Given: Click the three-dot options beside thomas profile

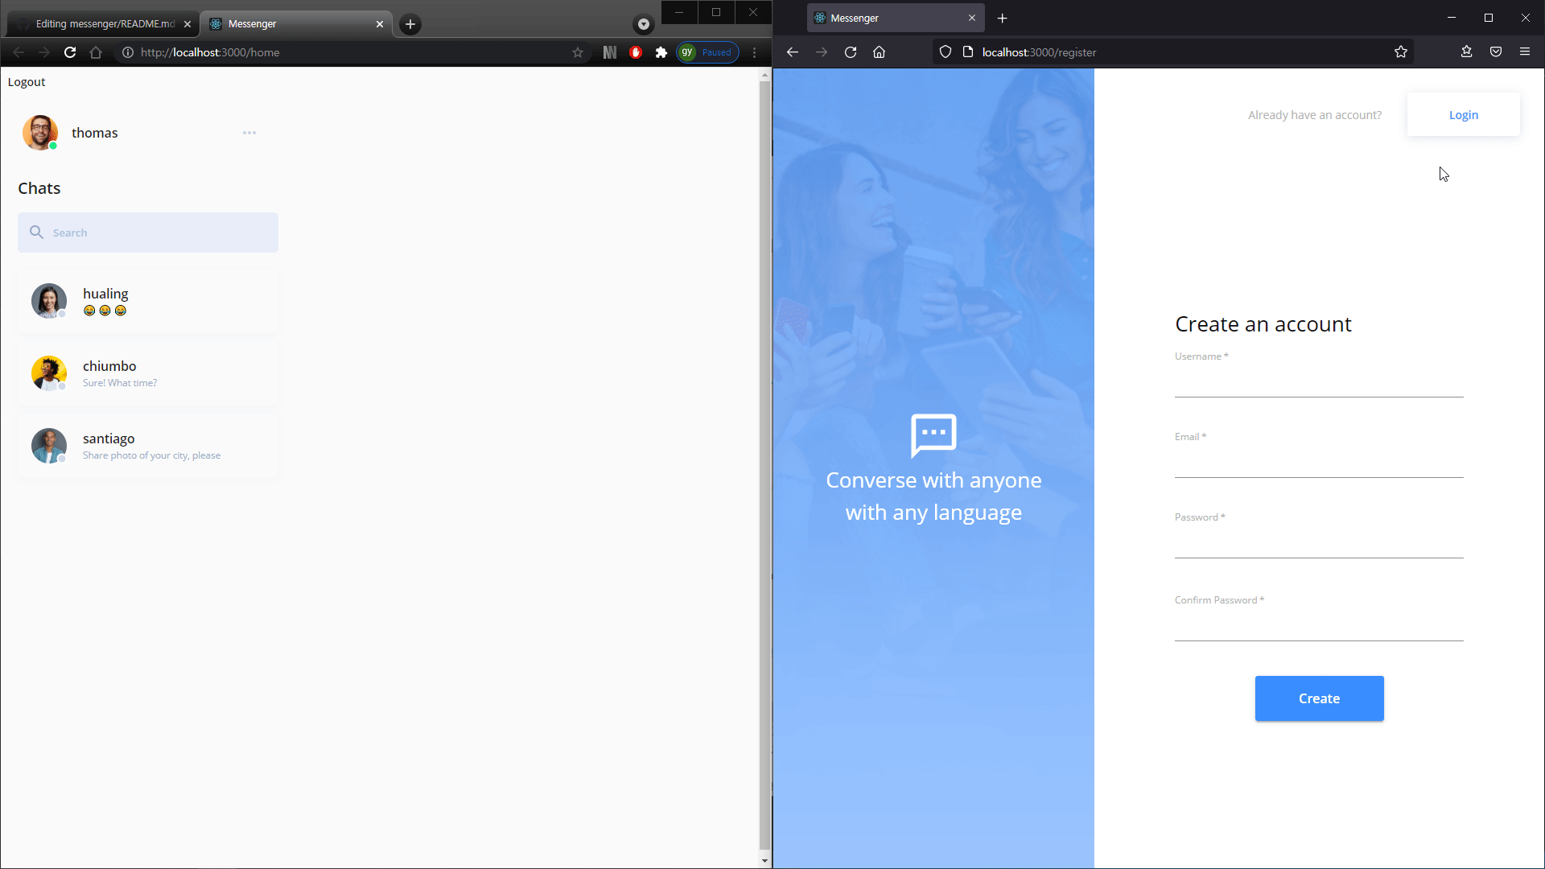Looking at the screenshot, I should tap(249, 133).
